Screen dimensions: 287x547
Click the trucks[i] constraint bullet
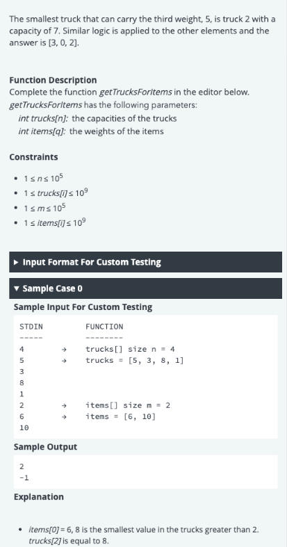click(x=56, y=193)
